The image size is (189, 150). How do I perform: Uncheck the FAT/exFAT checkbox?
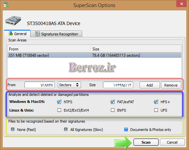[113, 102]
